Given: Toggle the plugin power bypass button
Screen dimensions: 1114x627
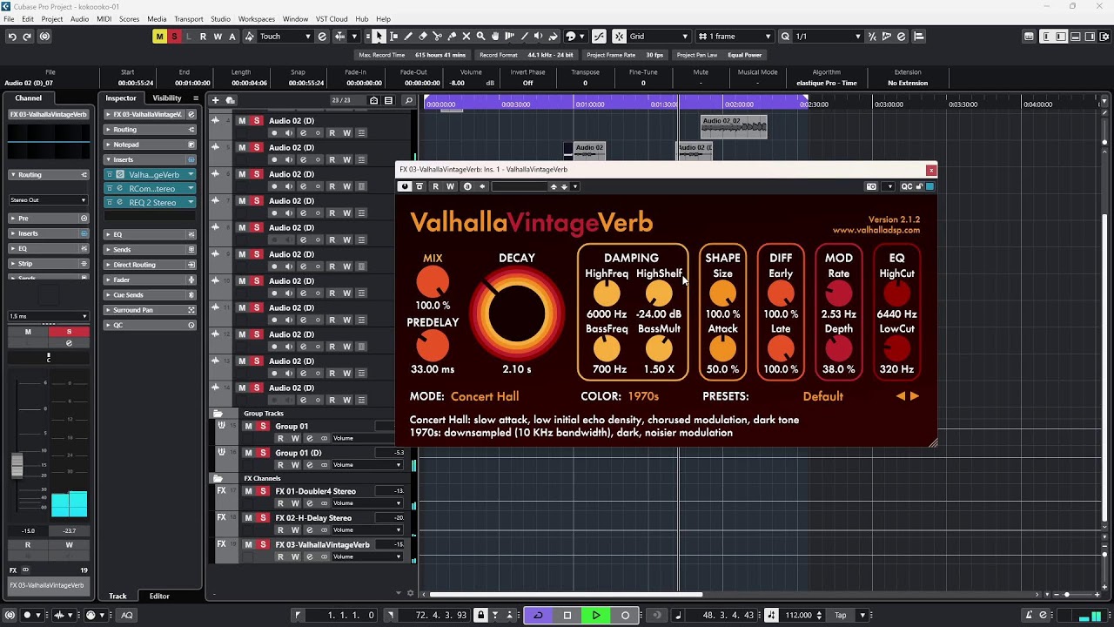Looking at the screenshot, I should [405, 186].
